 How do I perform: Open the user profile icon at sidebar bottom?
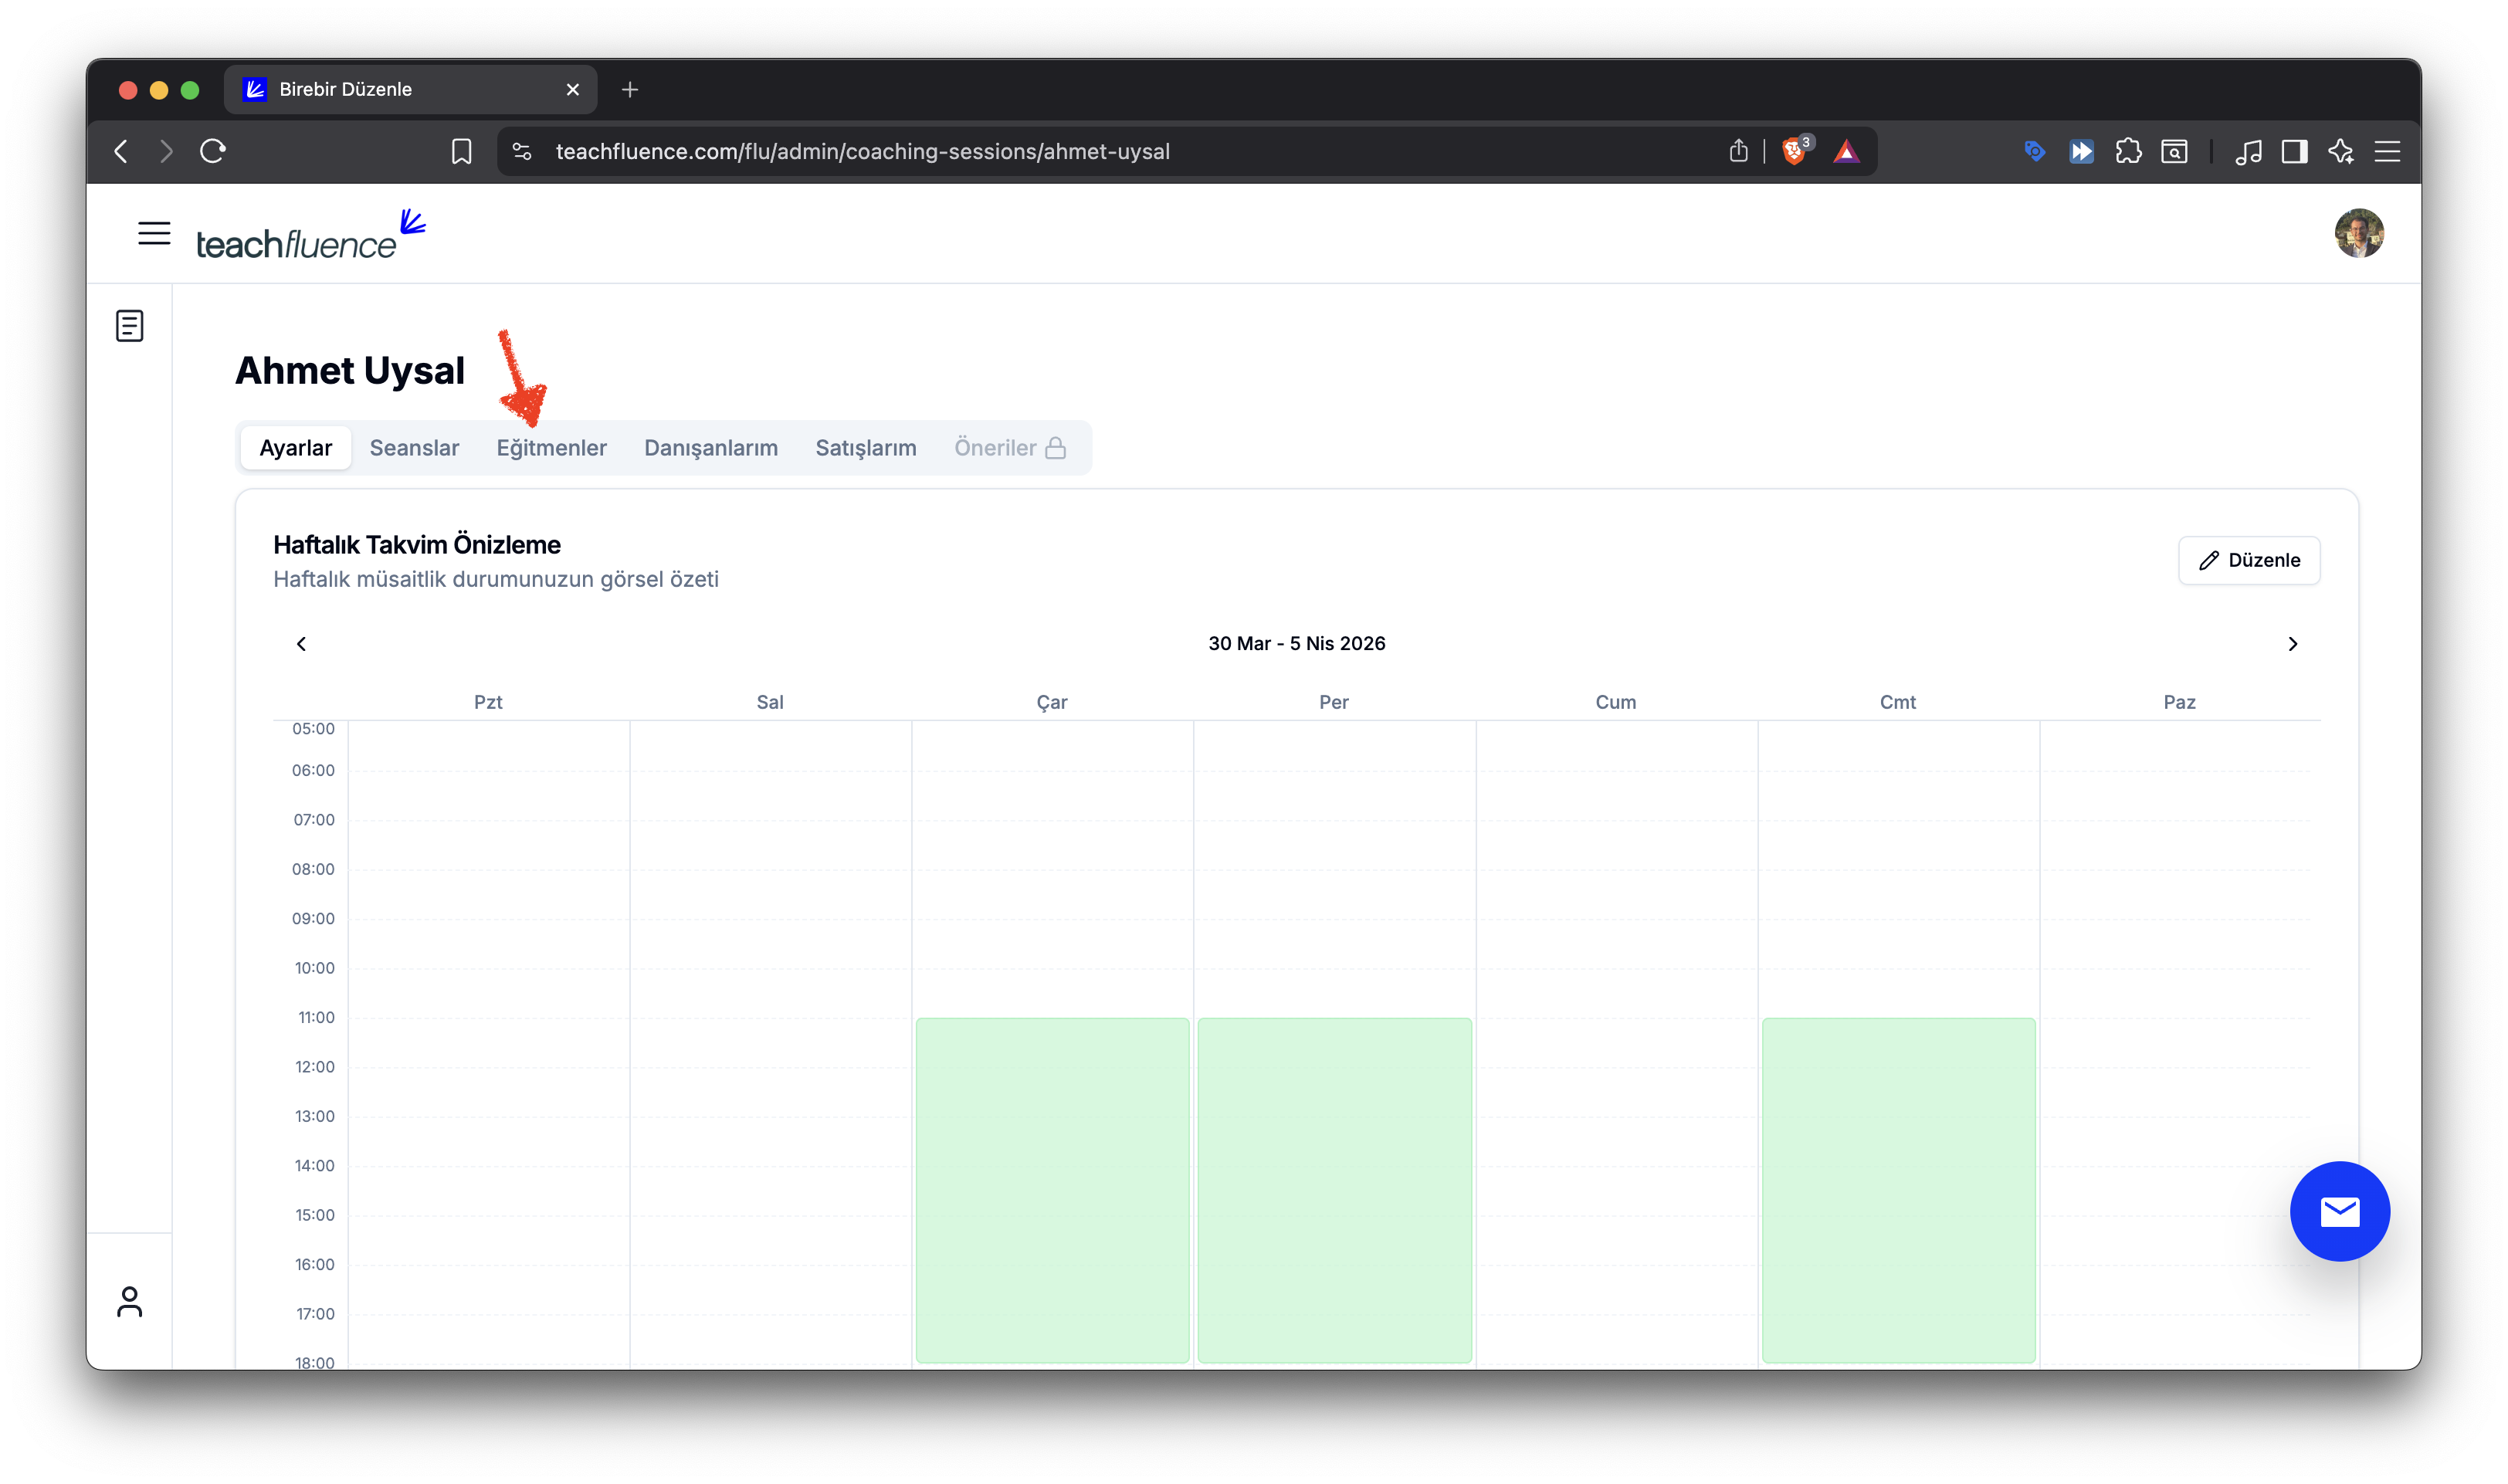pos(130,1301)
